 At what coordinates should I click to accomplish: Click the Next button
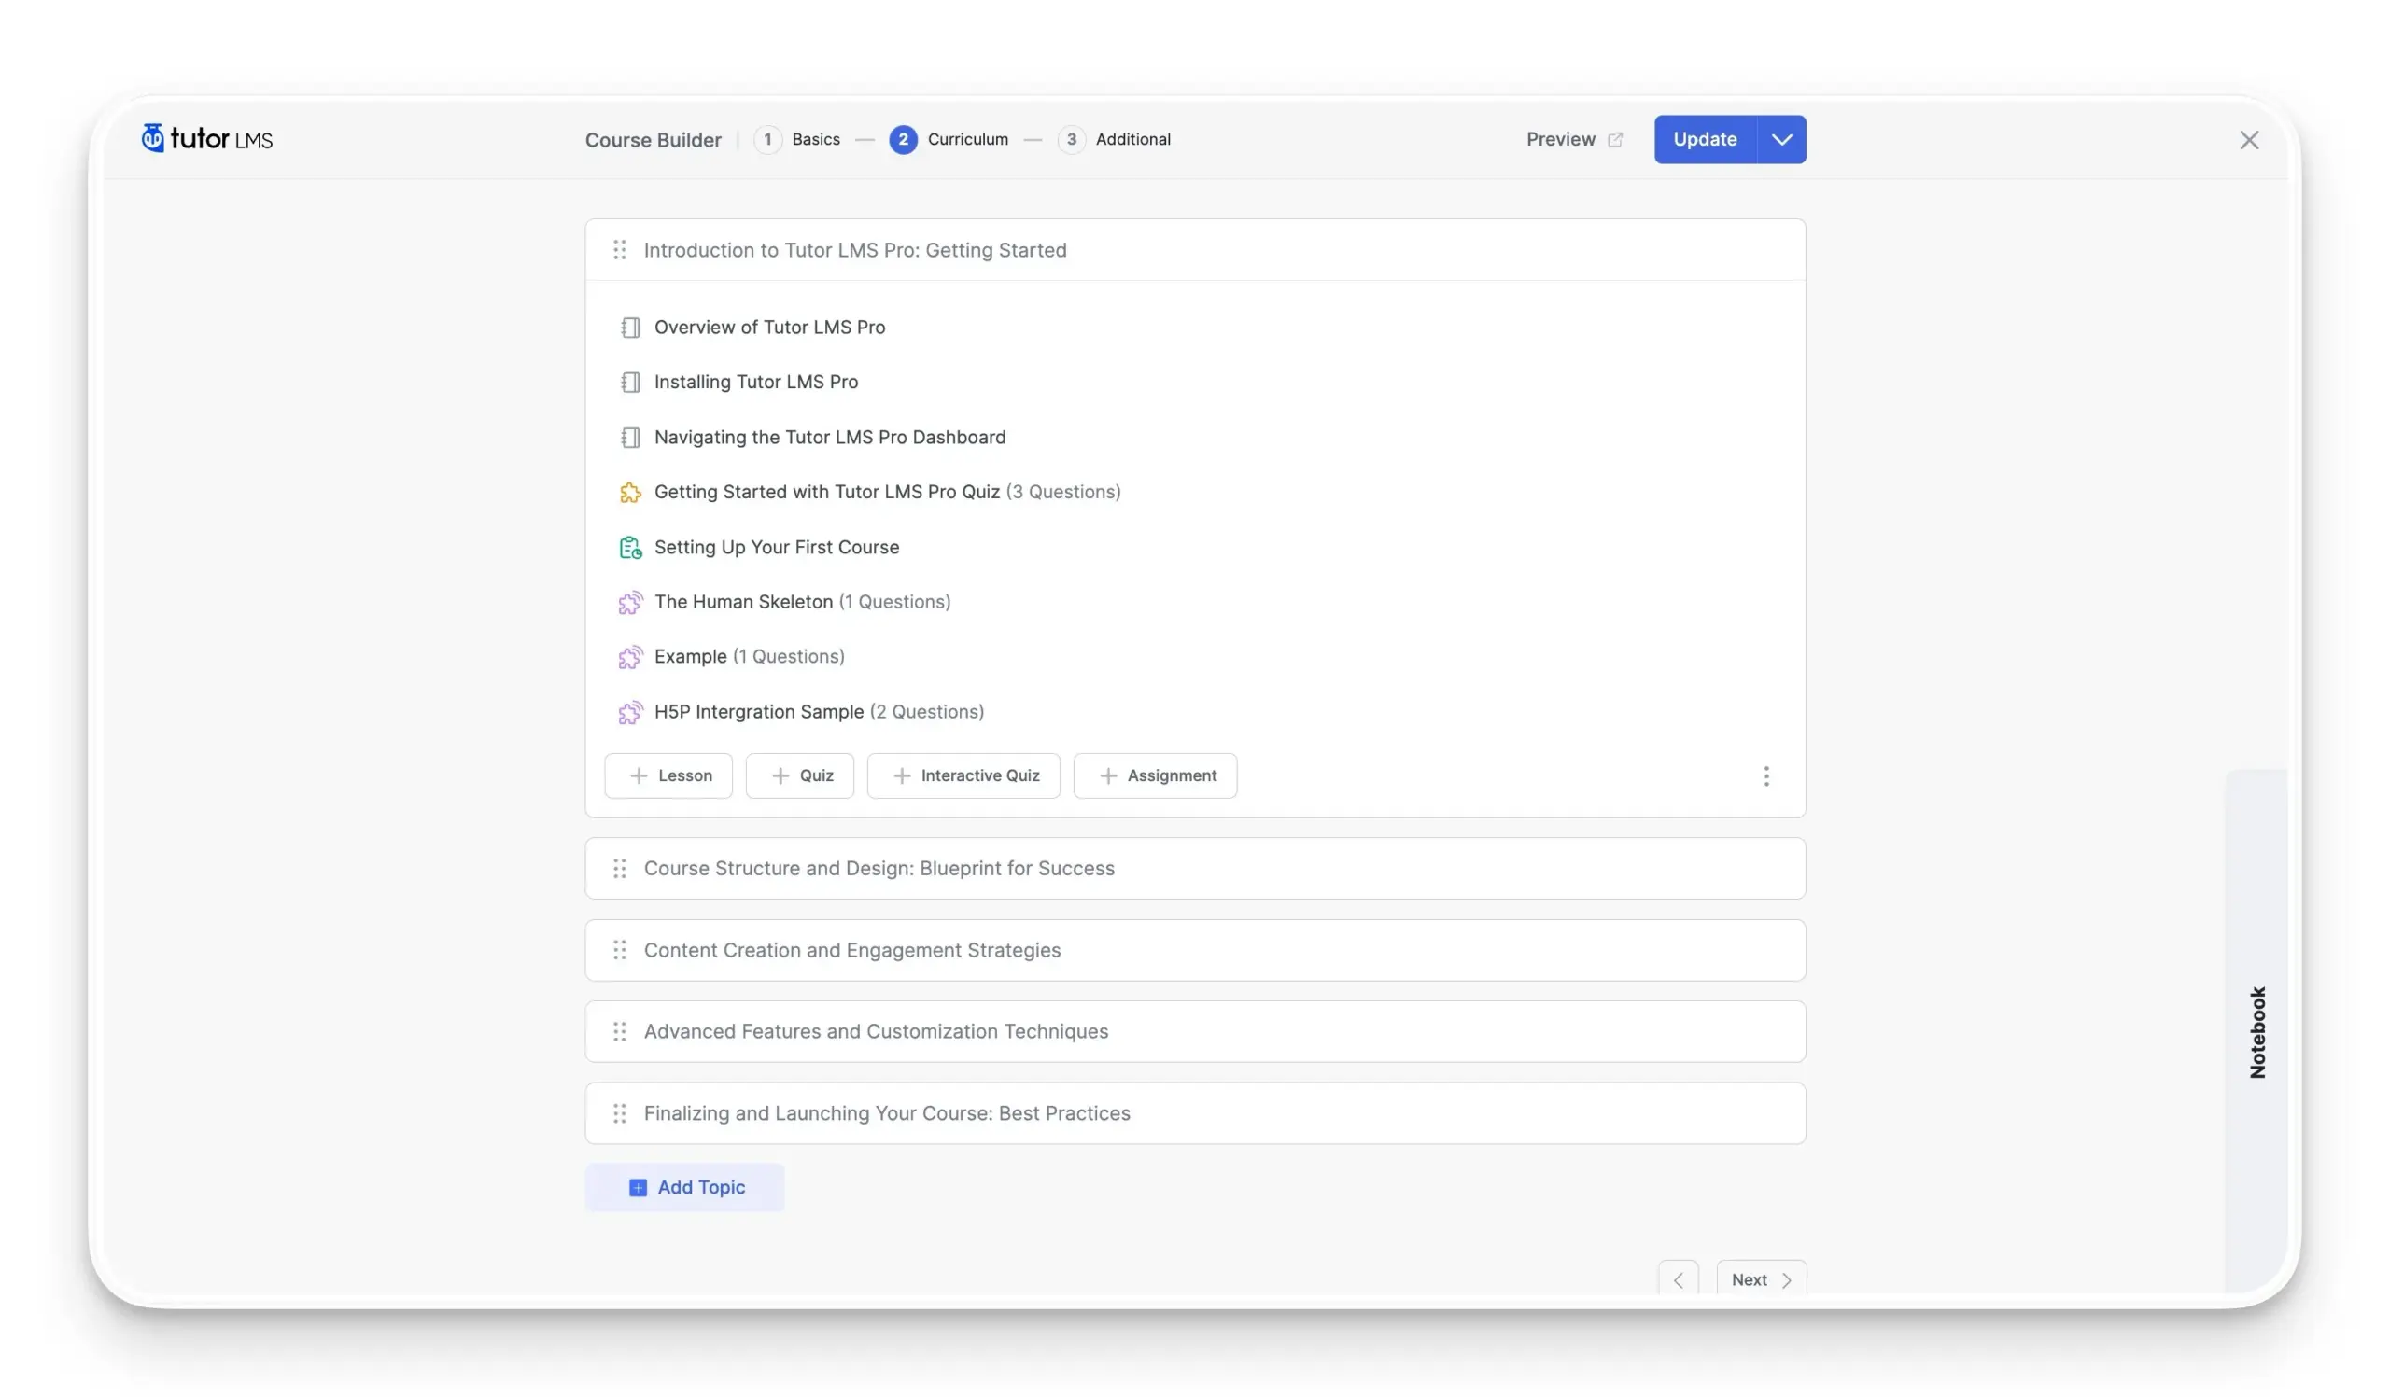[x=1761, y=1279]
